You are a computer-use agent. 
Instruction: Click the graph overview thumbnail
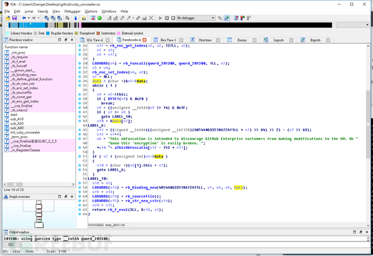(x=39, y=214)
